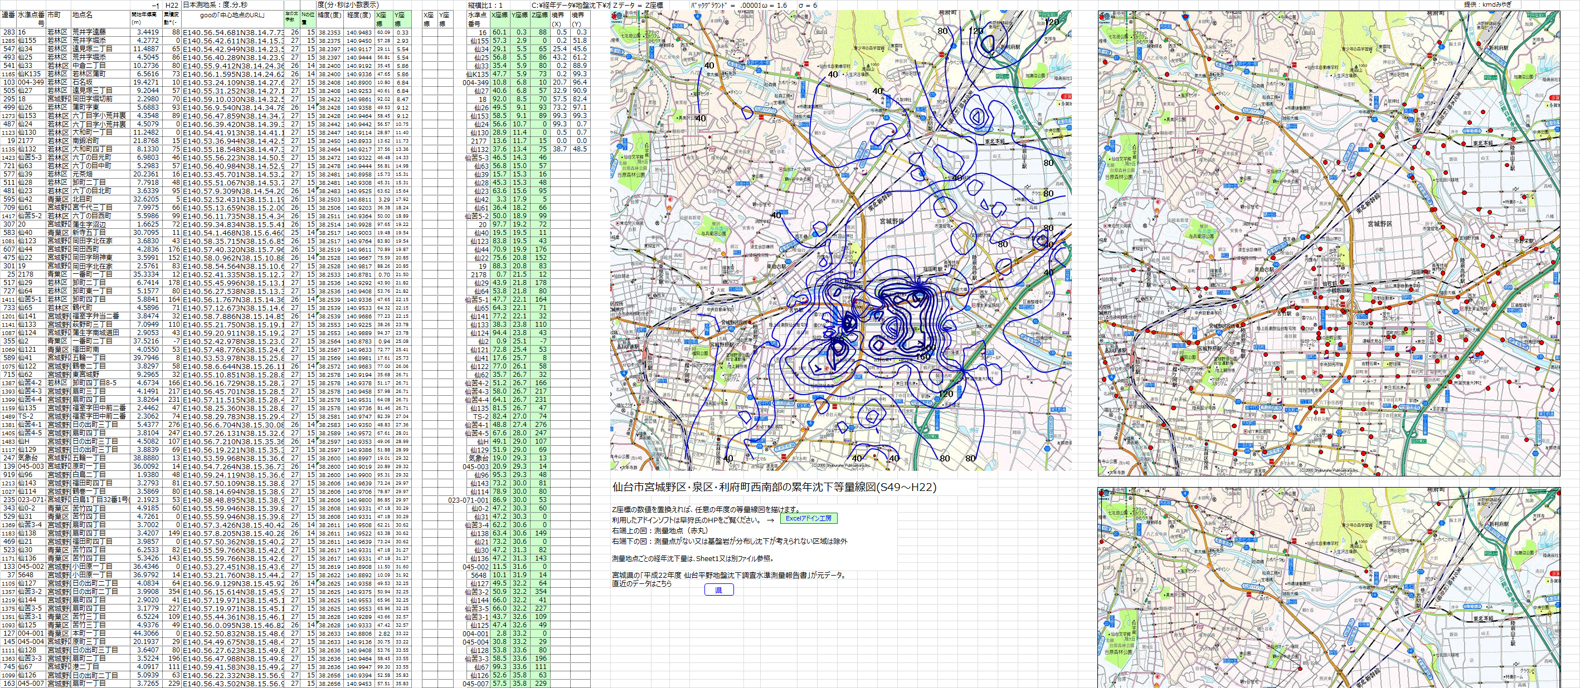Viewport: 1580px width, 688px height.
Task: Open the Excelアドイン工房 link button
Action: coord(809,518)
